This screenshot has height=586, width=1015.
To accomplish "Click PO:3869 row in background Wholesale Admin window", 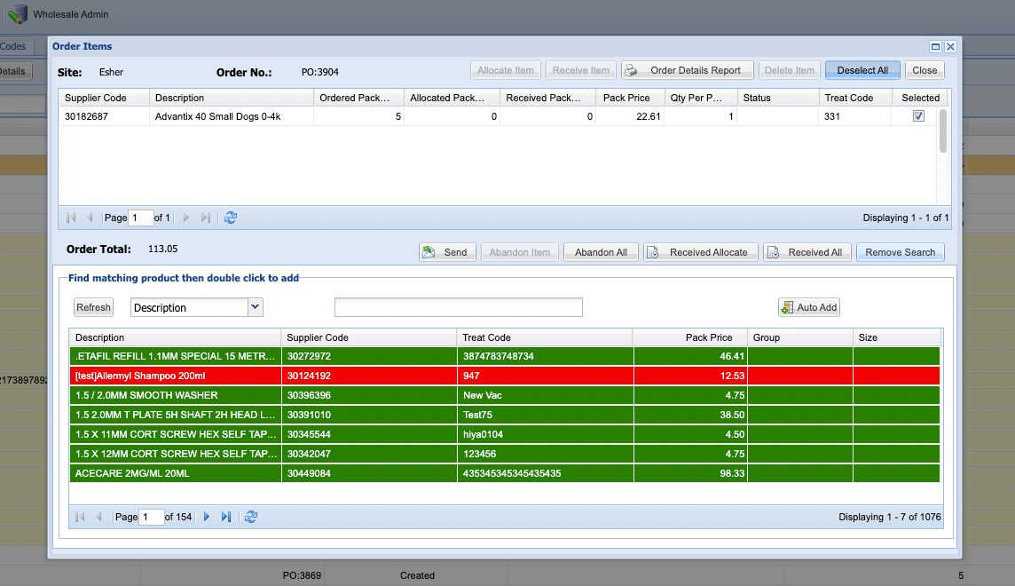I will click(x=483, y=575).
